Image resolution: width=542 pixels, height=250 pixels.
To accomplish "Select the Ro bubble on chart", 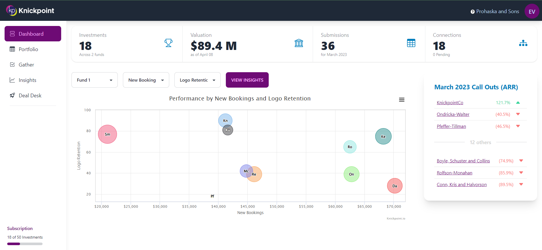I will [x=350, y=147].
